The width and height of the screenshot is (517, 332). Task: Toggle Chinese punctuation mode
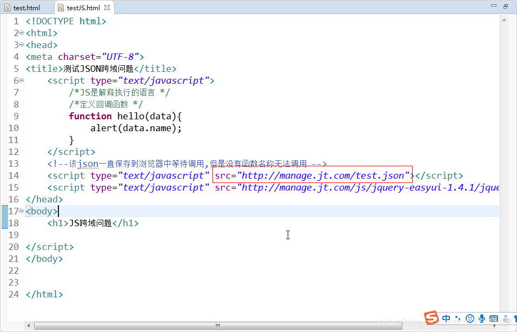point(458,319)
